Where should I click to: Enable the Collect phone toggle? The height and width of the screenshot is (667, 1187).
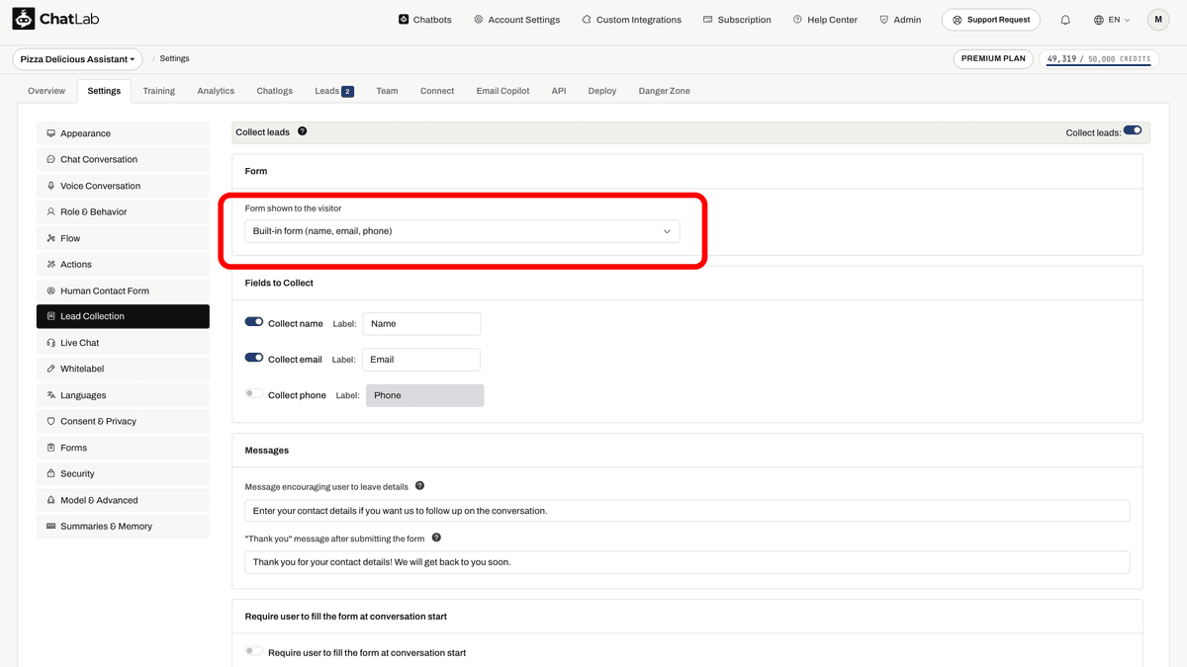(254, 393)
